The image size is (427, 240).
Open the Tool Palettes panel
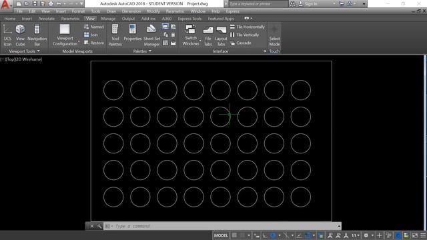115,35
